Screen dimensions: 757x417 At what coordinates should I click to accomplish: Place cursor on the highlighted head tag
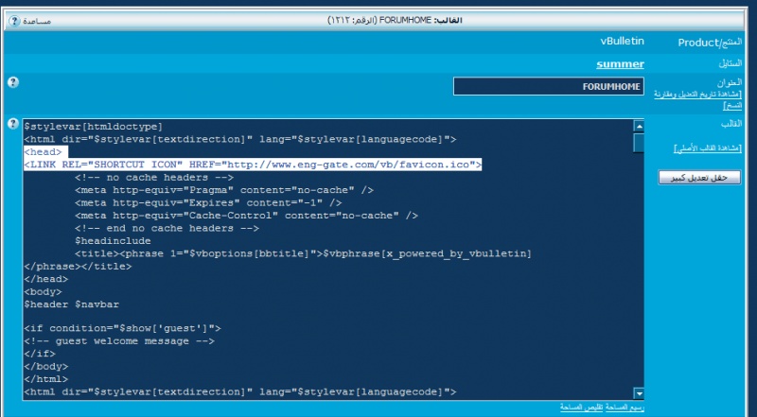pos(44,151)
